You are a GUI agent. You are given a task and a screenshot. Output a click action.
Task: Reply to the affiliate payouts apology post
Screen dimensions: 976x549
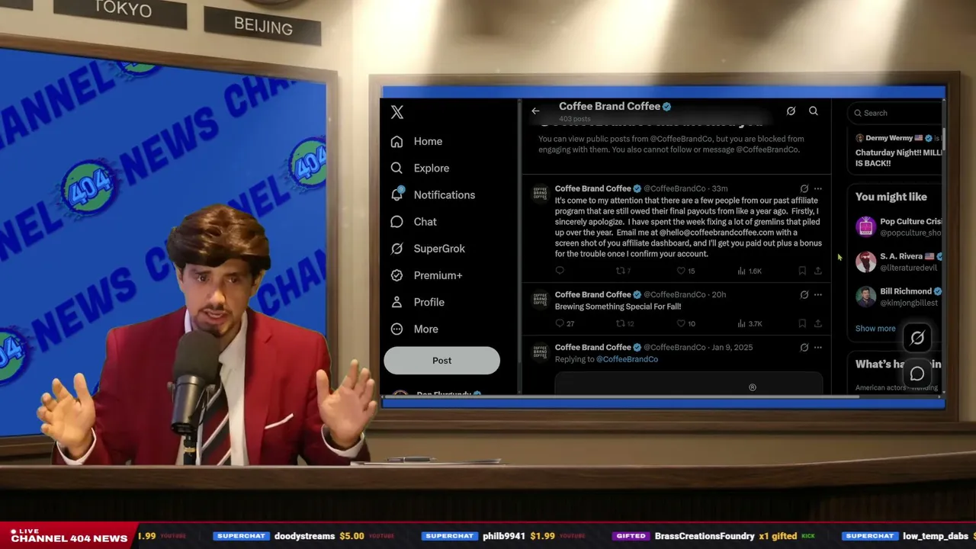(x=560, y=271)
